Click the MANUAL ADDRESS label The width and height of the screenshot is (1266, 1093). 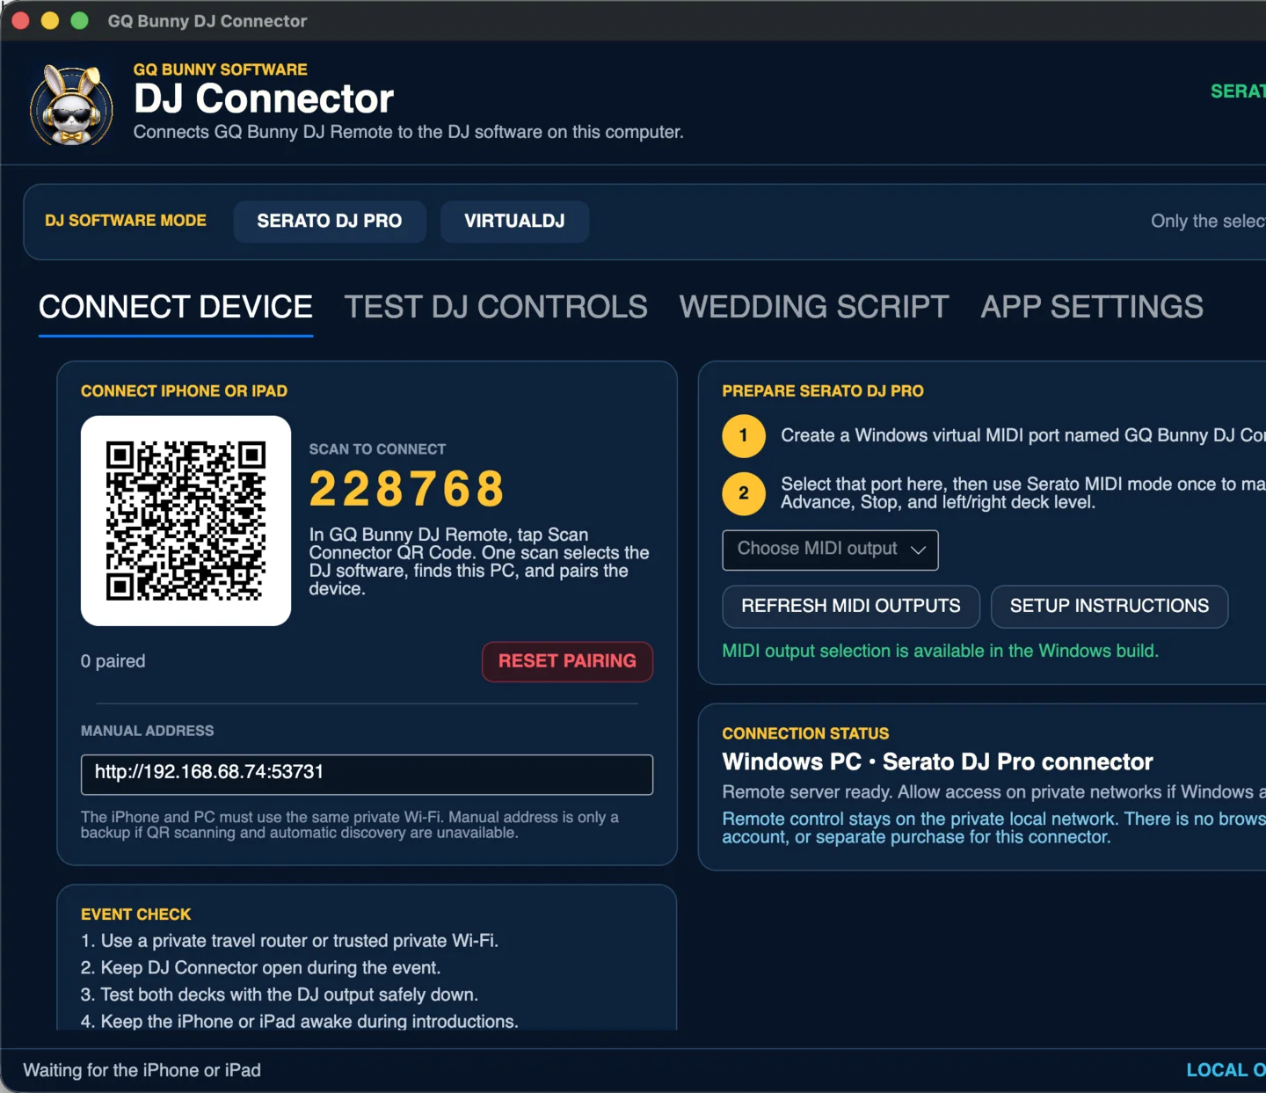point(148,731)
